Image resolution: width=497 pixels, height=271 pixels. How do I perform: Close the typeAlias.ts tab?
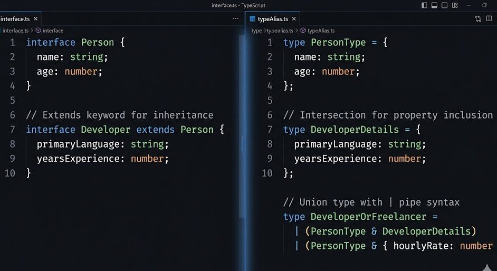pos(294,18)
